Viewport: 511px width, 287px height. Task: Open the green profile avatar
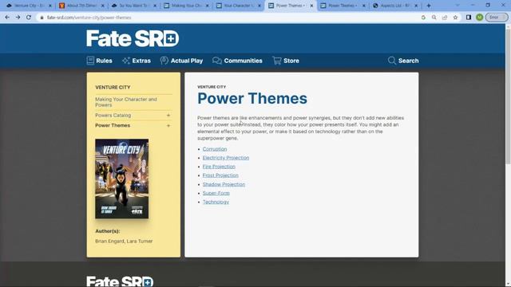(479, 18)
